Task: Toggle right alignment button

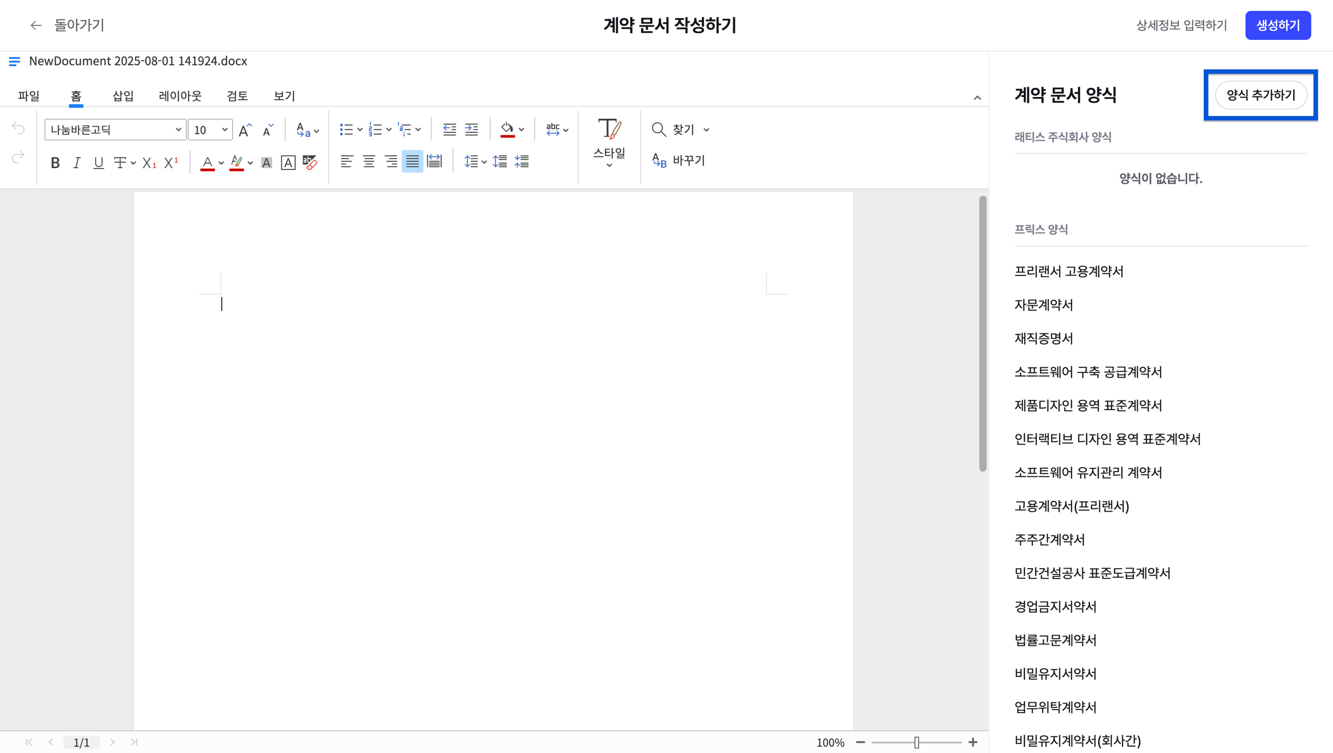Action: tap(391, 161)
